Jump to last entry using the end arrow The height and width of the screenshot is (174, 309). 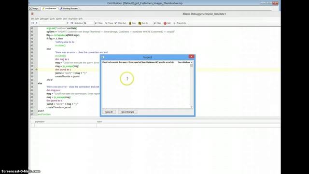72,23
